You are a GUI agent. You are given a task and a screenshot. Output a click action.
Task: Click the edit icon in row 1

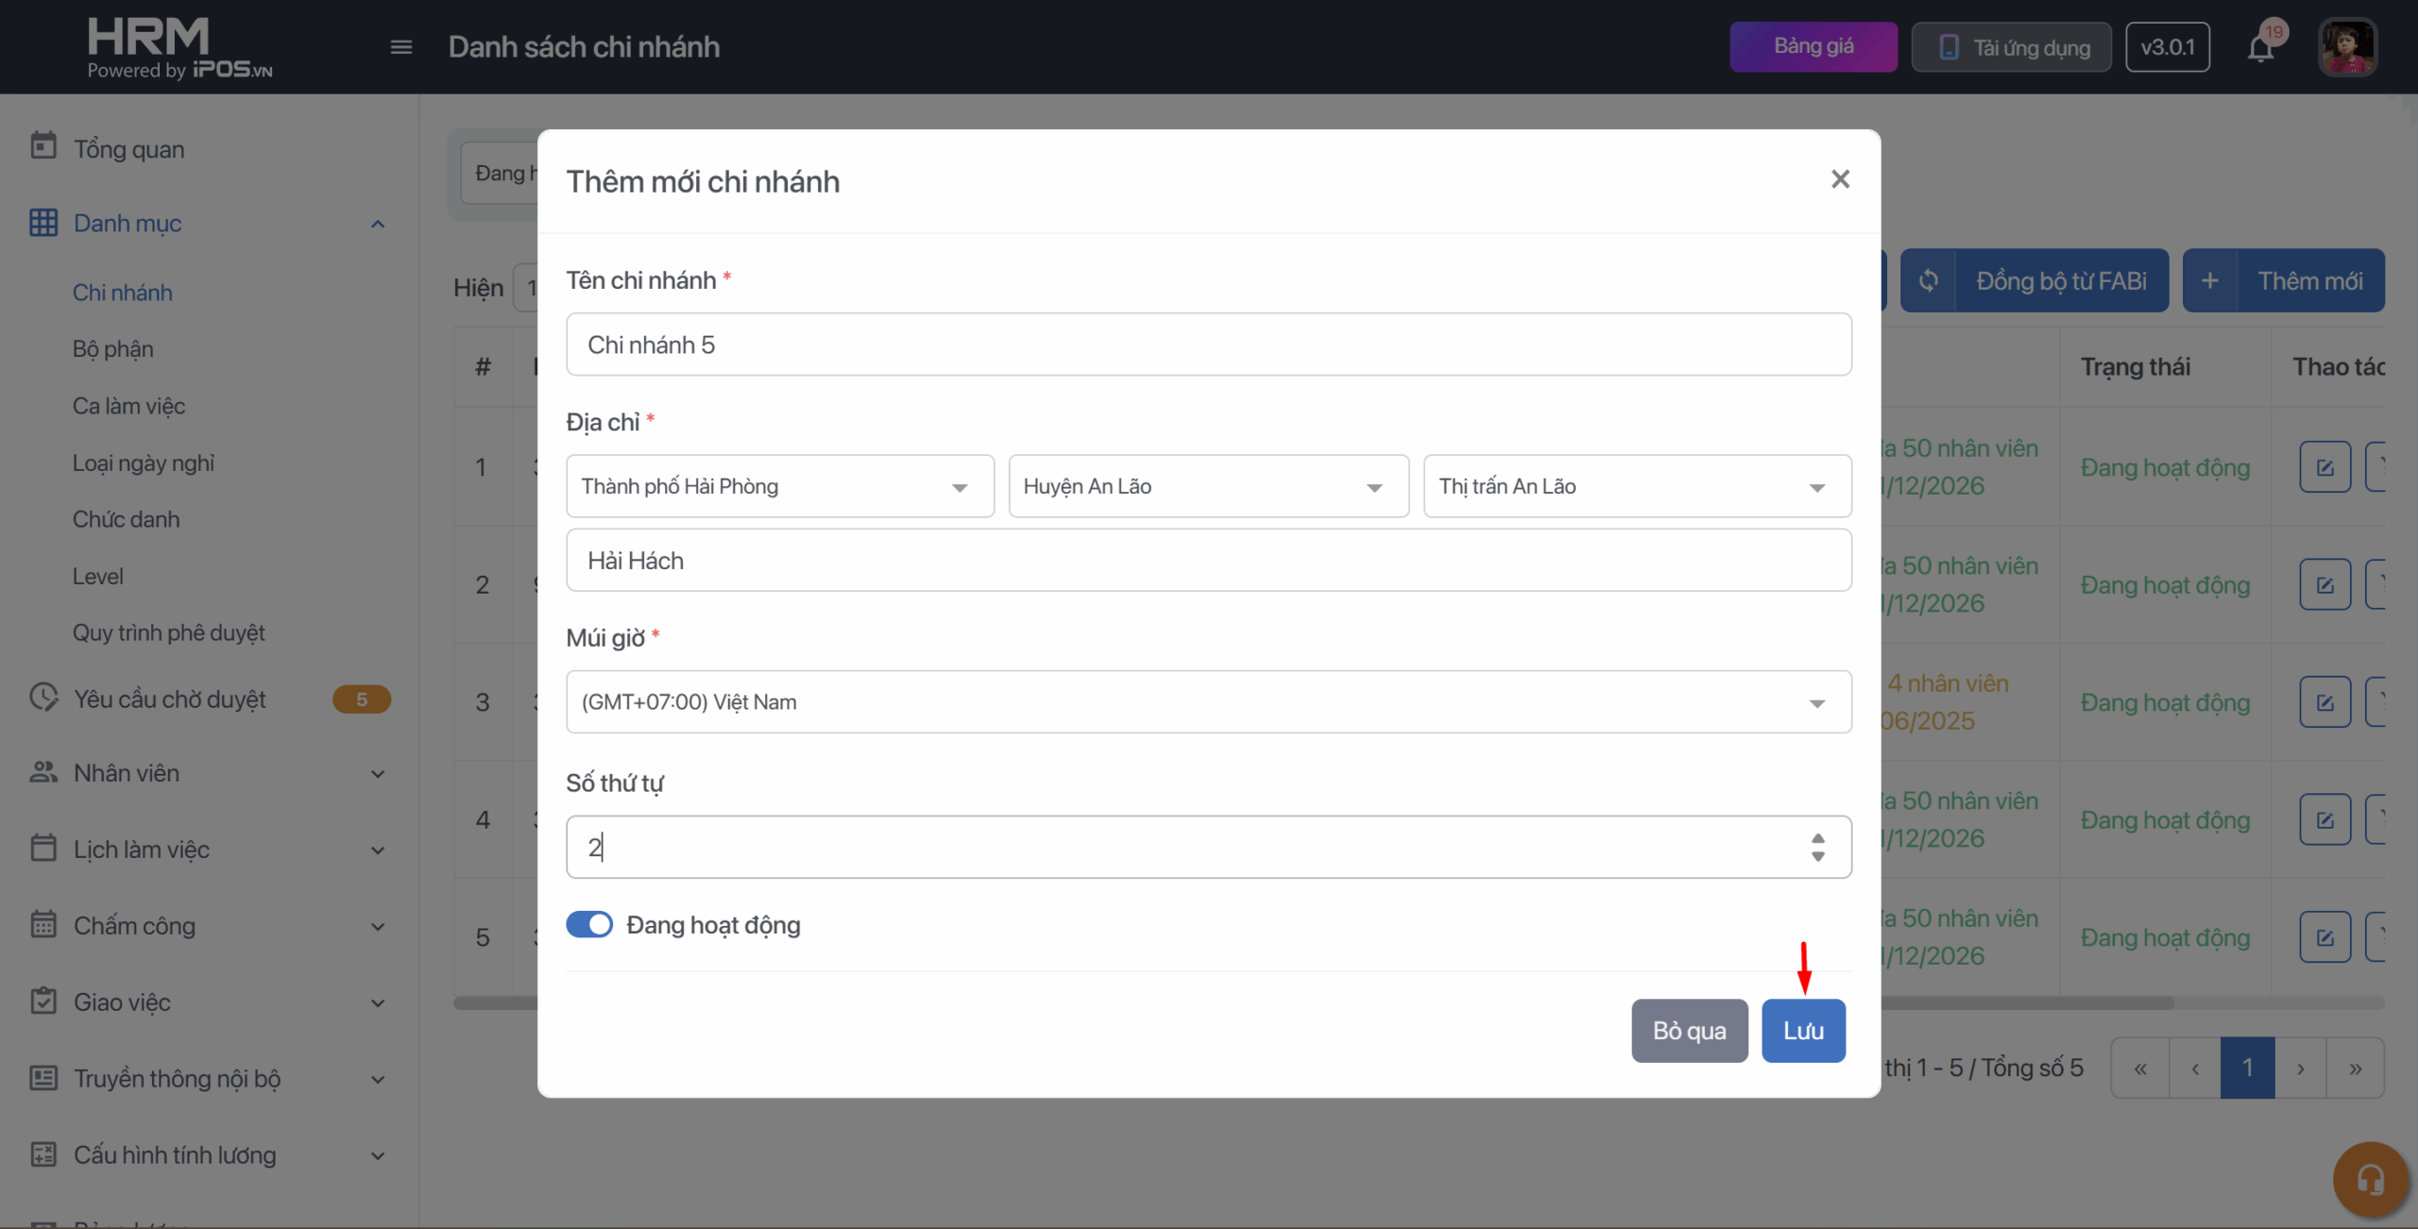click(2324, 467)
